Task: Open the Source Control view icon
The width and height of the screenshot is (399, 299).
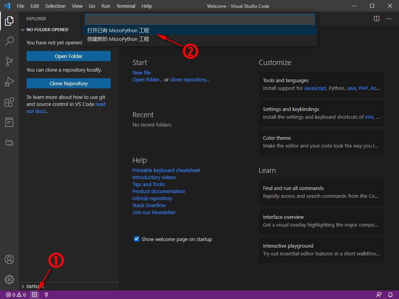Action: [9, 61]
